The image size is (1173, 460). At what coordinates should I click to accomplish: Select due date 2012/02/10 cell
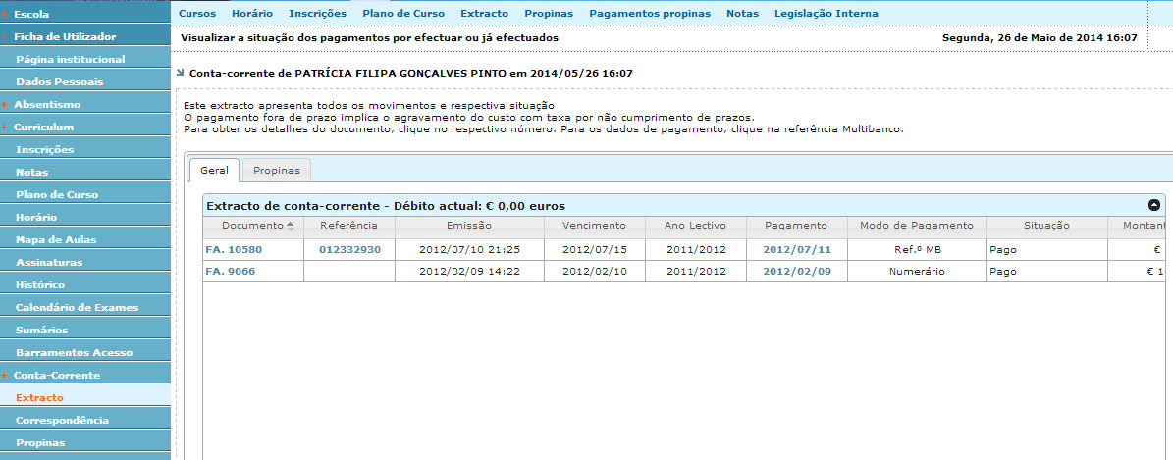pyautogui.click(x=594, y=272)
